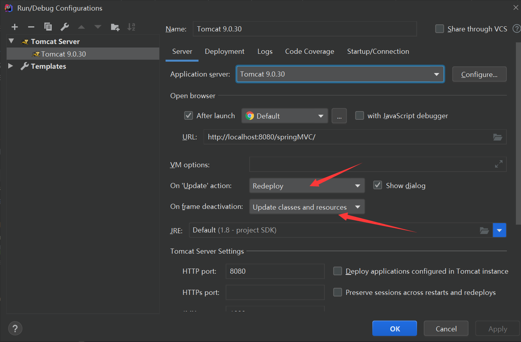Move configuration up with the up arrow
This screenshot has width=521, height=342.
pyautogui.click(x=81, y=27)
